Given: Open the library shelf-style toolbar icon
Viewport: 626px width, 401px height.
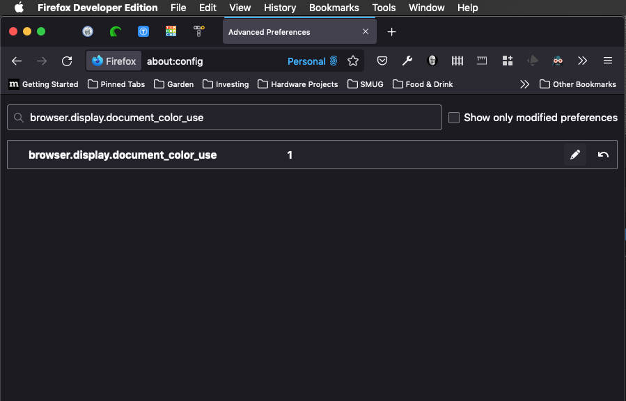Looking at the screenshot, I should (x=457, y=61).
